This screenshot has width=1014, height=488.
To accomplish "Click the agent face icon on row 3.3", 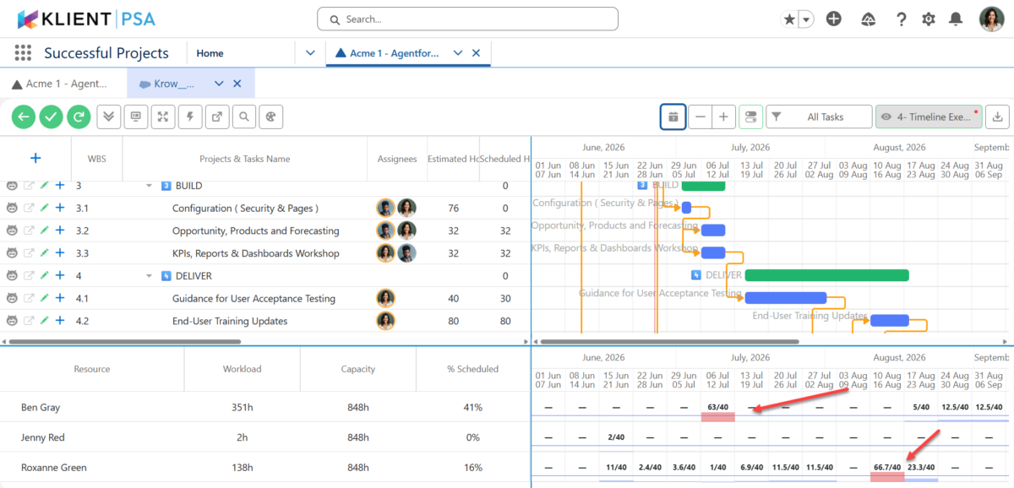I will pyautogui.click(x=13, y=252).
